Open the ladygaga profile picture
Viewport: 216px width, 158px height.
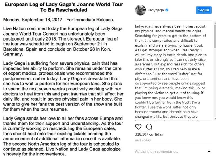(x=140, y=10)
